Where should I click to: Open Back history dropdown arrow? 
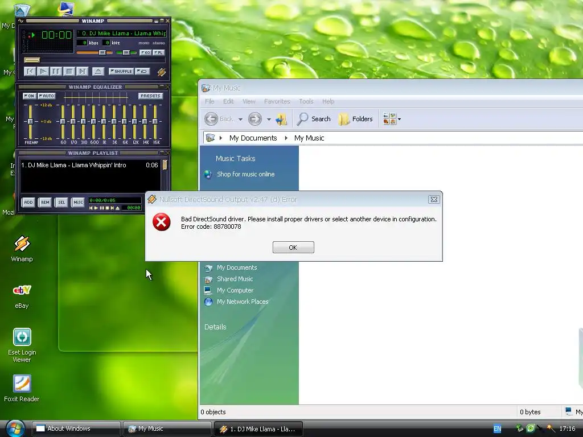click(x=240, y=119)
